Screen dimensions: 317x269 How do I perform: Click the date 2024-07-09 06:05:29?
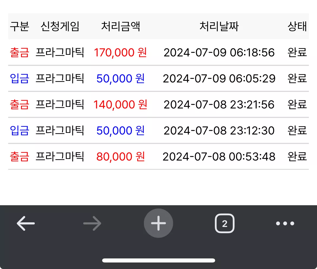(x=219, y=79)
